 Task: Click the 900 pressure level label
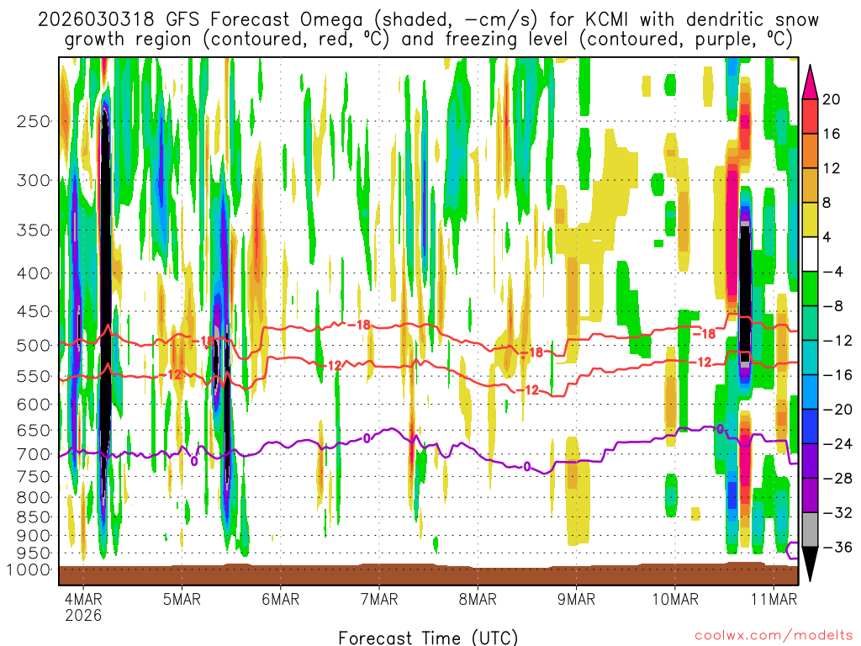pyautogui.click(x=34, y=536)
